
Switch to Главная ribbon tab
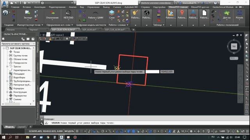pos(15,7)
